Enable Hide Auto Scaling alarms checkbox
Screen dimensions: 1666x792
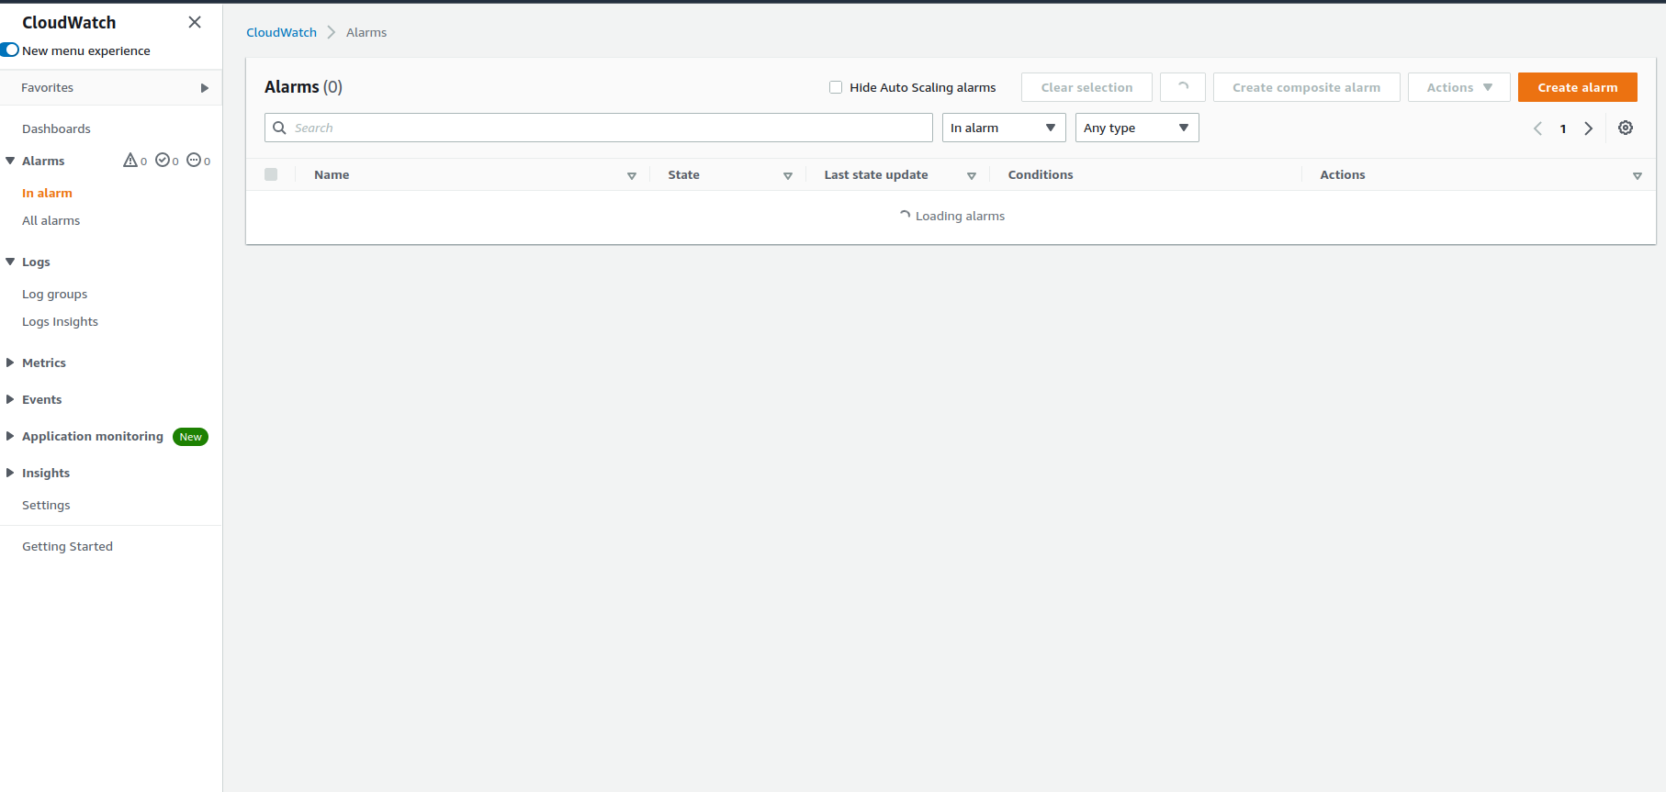pos(836,87)
